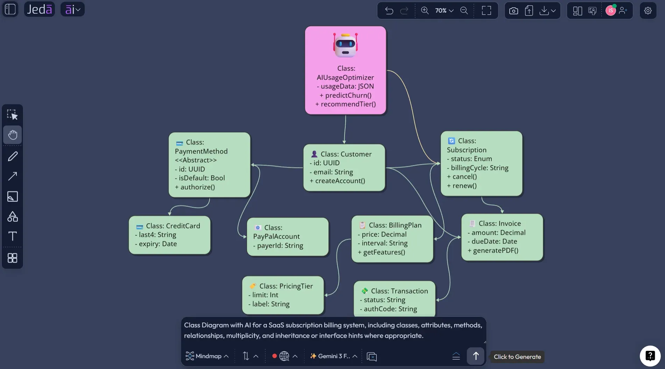Select the sticky note tool
The image size is (665, 369).
[13, 197]
